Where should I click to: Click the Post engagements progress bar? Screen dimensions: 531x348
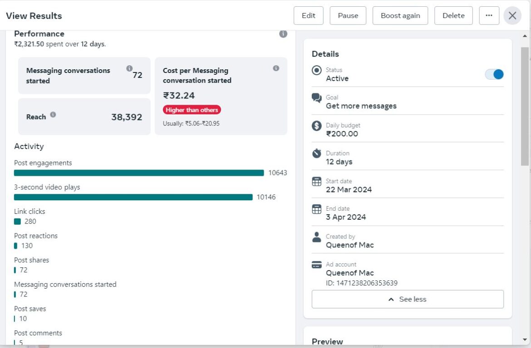[x=139, y=173]
